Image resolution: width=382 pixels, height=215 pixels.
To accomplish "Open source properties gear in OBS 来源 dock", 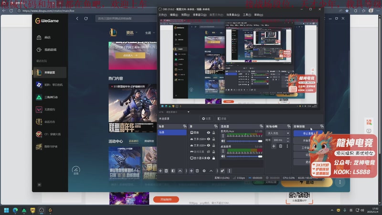I will (x=204, y=171).
